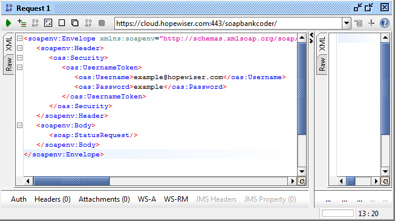The width and height of the screenshot is (395, 221).
Task: Click the endpoint URL field
Action: pos(228,24)
